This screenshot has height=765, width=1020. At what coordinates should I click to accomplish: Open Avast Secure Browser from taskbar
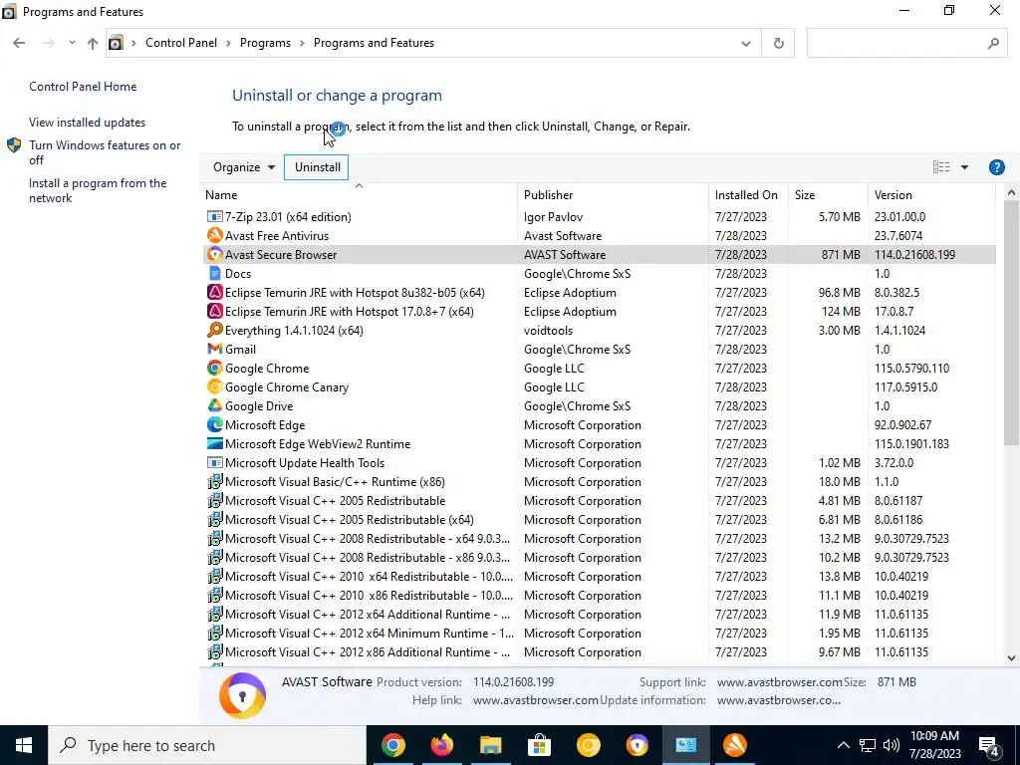pos(637,745)
